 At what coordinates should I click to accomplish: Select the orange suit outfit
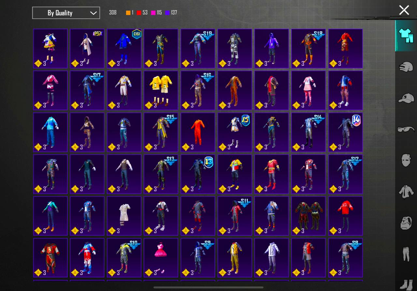coord(235,90)
